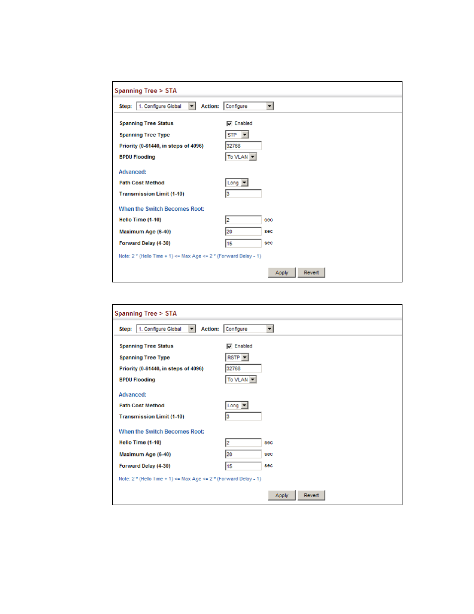Viewport: 474px width, 614px height.
Task: Open the Step dropdown in the STP panel
Action: [x=166, y=106]
